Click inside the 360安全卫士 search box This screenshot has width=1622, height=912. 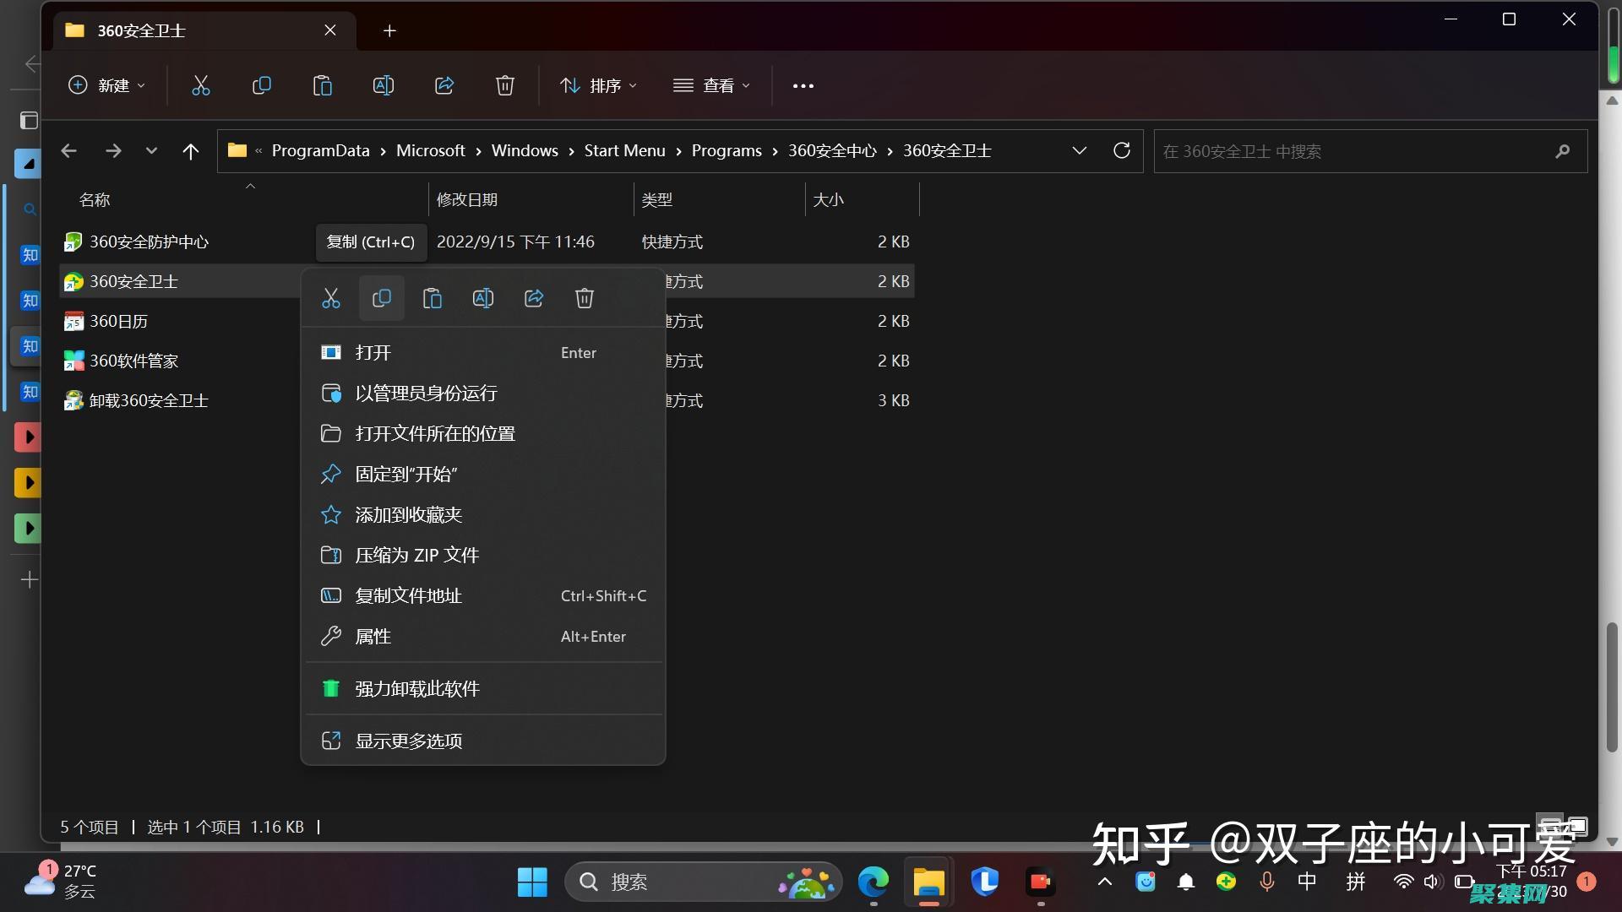pos(1352,151)
